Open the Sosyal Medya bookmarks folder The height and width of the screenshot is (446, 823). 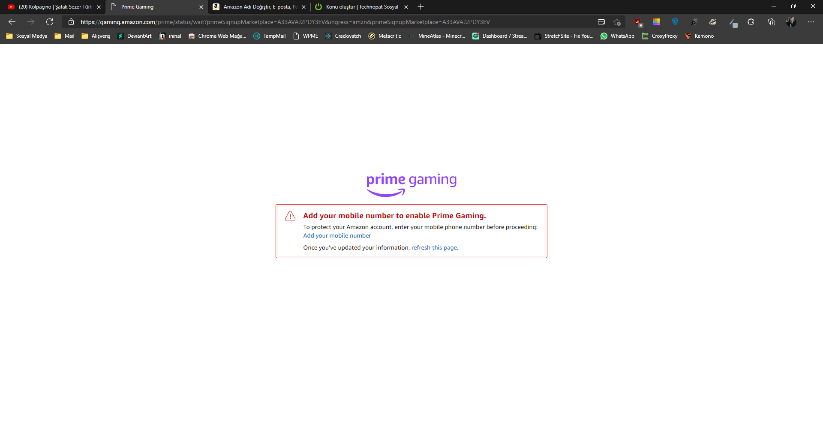coord(27,36)
